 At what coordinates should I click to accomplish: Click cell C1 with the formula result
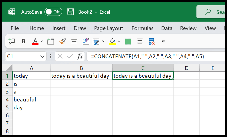coord(143,76)
